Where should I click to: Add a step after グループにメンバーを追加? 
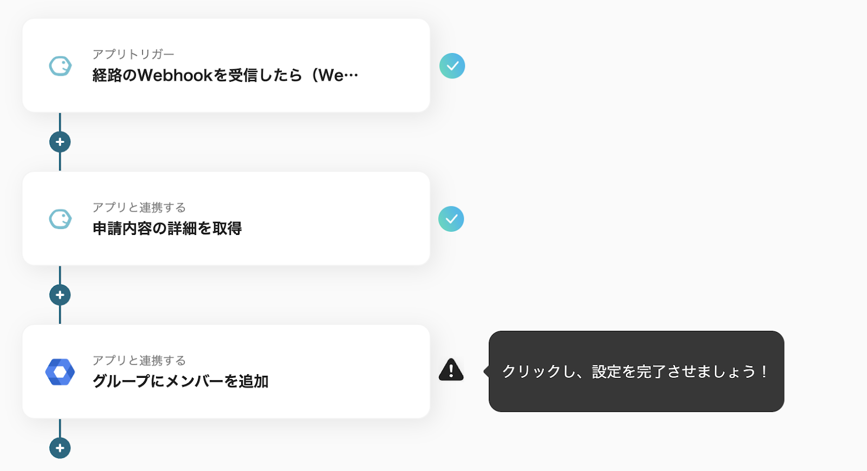[60, 448]
